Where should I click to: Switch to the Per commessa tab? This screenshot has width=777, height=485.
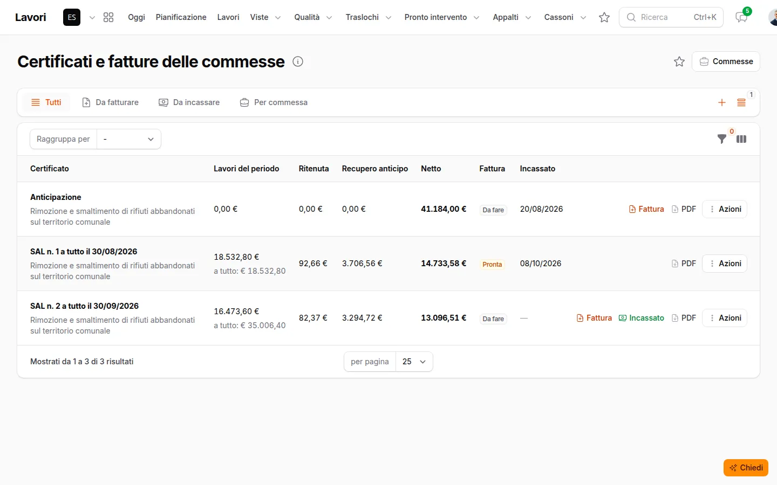click(x=274, y=102)
